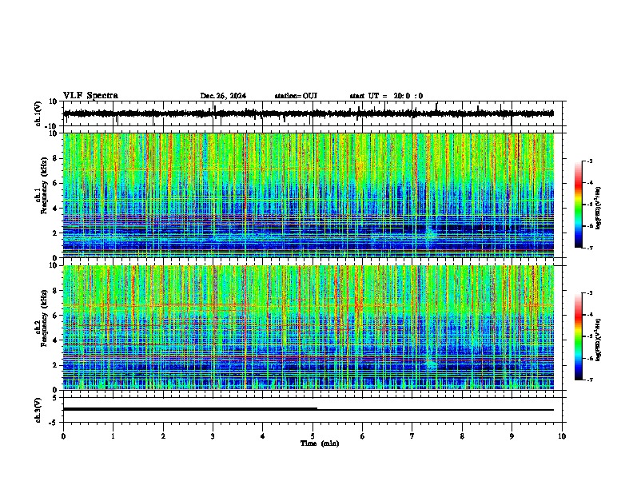Click the ch.3 voltage trace line

(309, 409)
